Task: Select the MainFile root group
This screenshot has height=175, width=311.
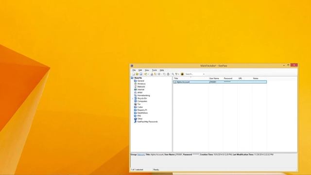Action: coord(138,78)
